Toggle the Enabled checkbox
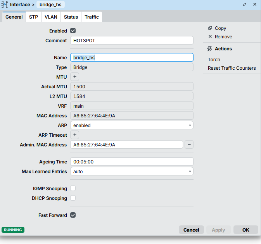The height and width of the screenshot is (244, 261). 73,31
